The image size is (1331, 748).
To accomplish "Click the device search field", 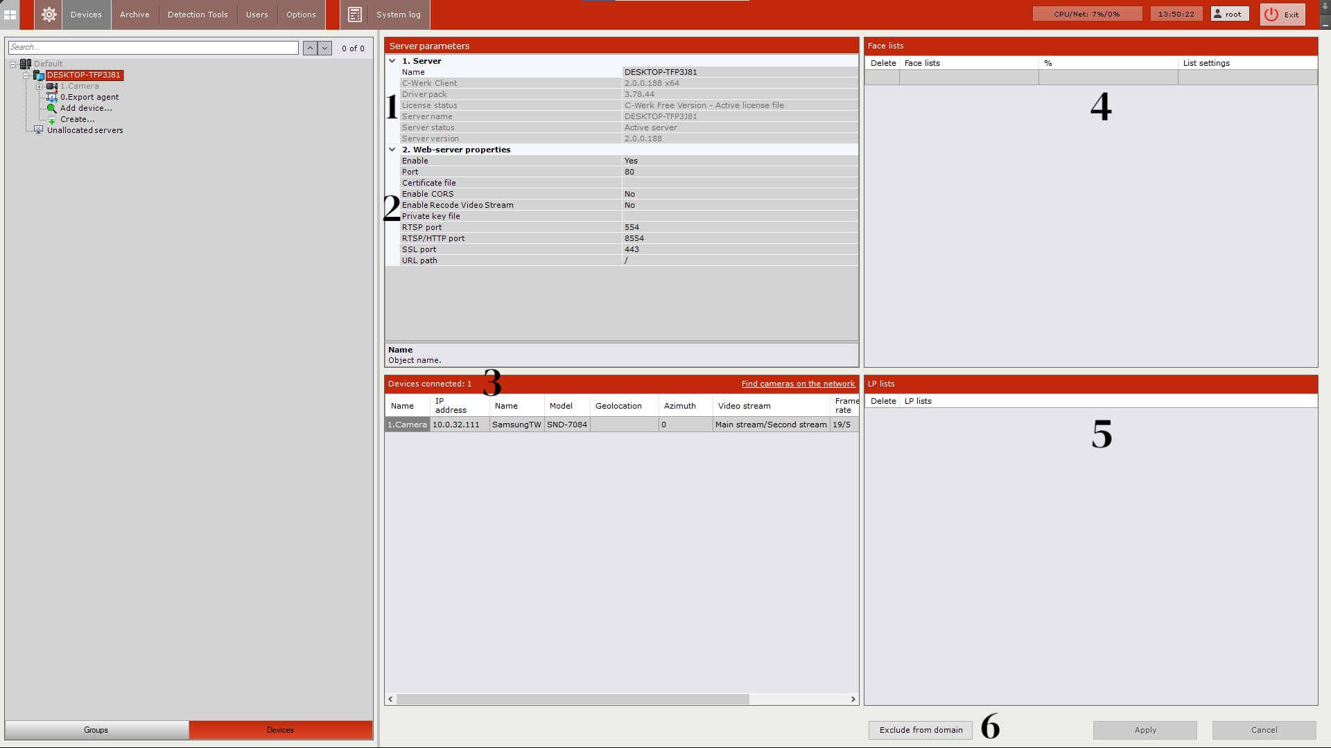I will tap(153, 47).
